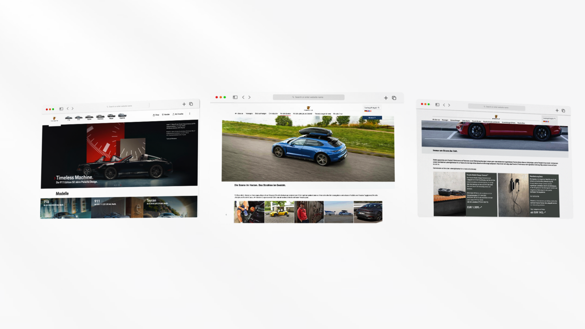Viewport: 585px width, 329px height.
Task: Go forward in the left browser window
Action: (x=73, y=109)
